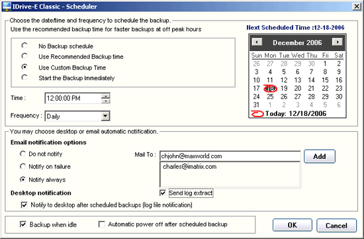This screenshot has width=364, height=239.
Task: Select December 7 in calendar
Action: click(311, 72)
